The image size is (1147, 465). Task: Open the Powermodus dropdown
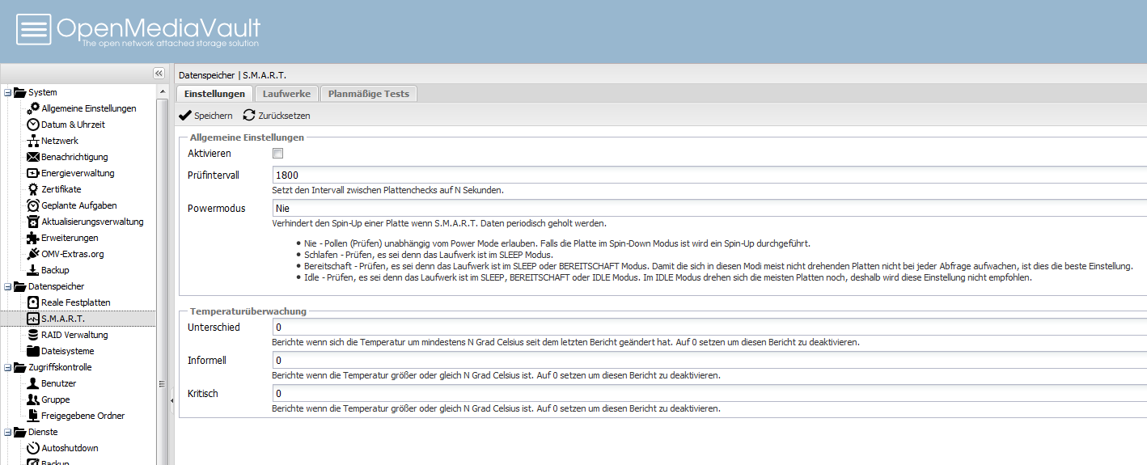click(x=709, y=208)
